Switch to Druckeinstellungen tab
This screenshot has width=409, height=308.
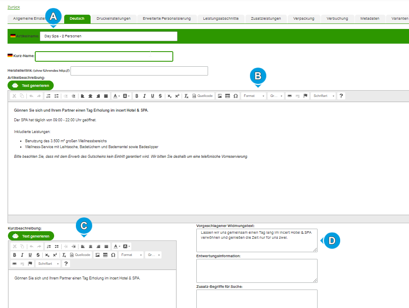click(x=113, y=19)
